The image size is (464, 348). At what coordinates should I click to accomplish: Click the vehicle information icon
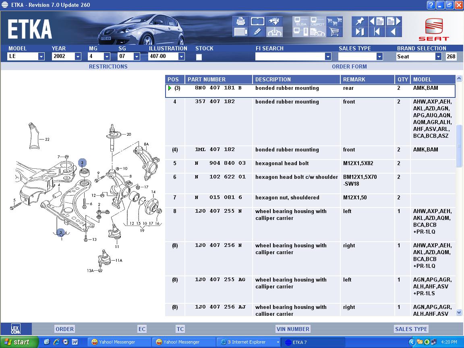(x=274, y=32)
